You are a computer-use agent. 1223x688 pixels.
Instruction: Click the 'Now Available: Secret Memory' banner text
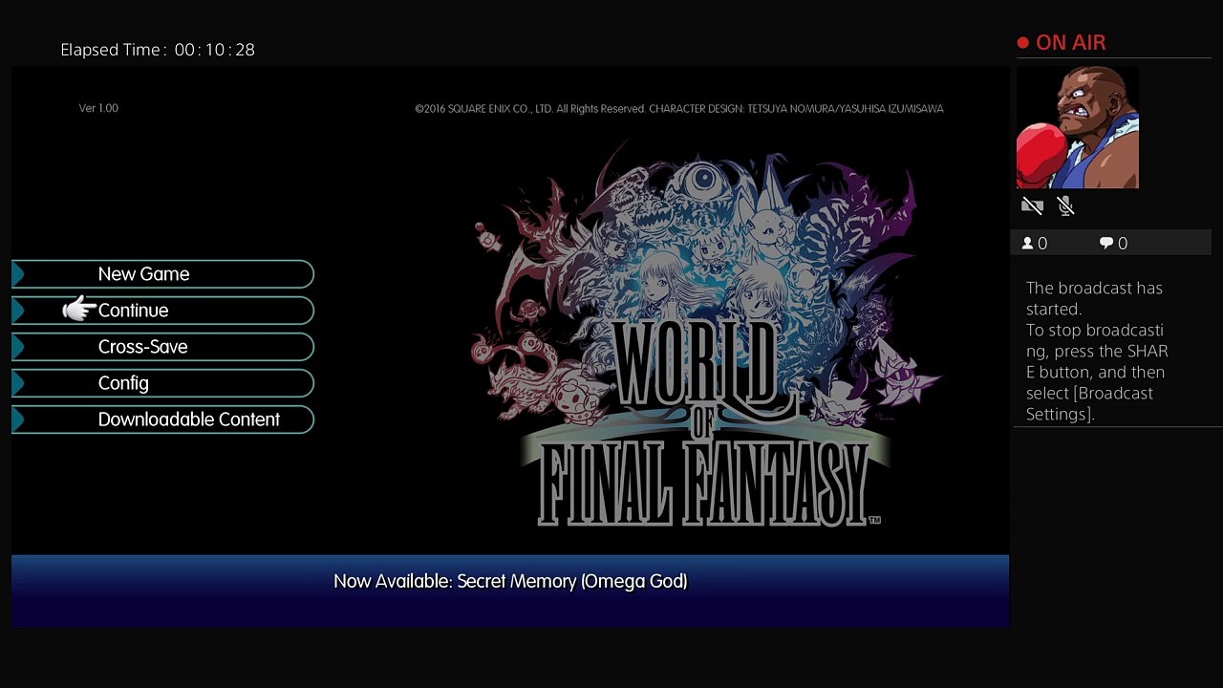tap(510, 581)
